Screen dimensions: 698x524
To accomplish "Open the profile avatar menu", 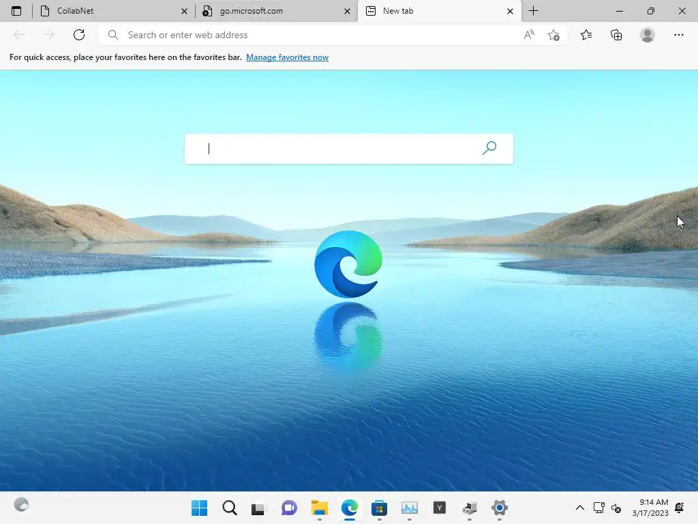I will point(648,35).
